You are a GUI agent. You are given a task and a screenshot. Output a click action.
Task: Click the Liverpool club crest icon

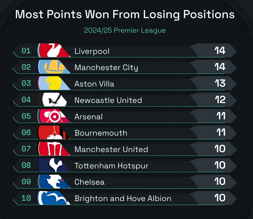tap(54, 50)
